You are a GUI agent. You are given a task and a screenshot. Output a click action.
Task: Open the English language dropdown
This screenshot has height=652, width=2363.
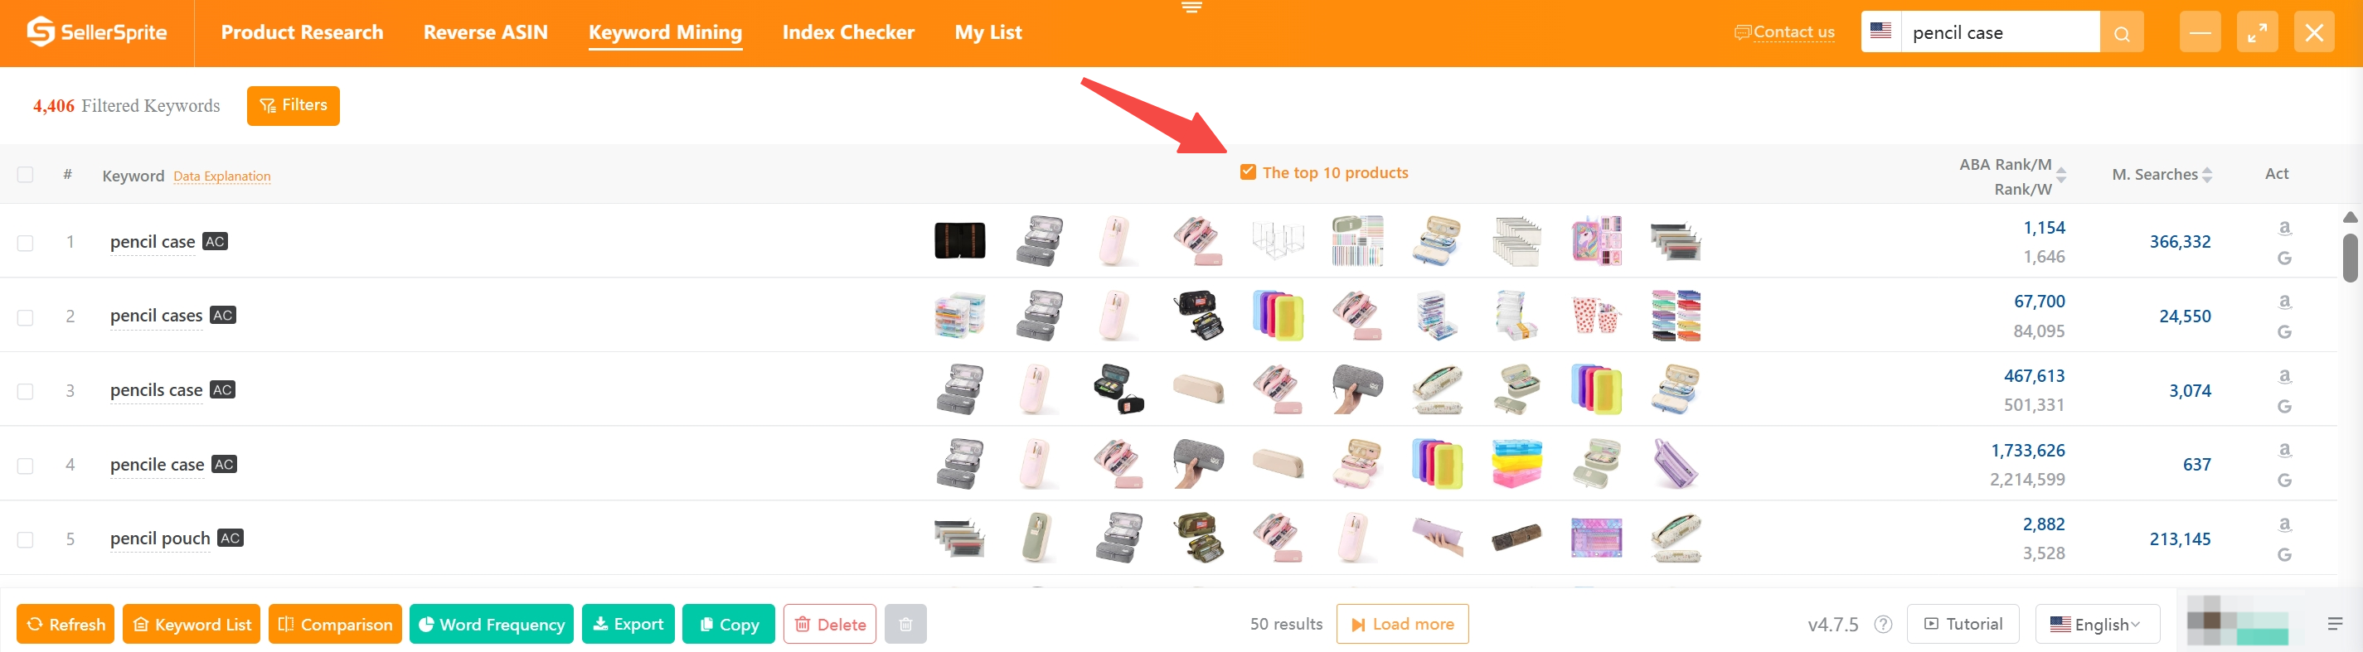(2097, 624)
